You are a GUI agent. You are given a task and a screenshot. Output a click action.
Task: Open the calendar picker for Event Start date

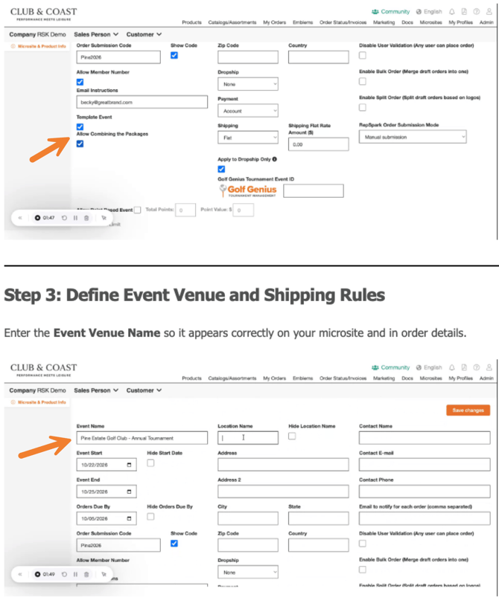coord(131,465)
